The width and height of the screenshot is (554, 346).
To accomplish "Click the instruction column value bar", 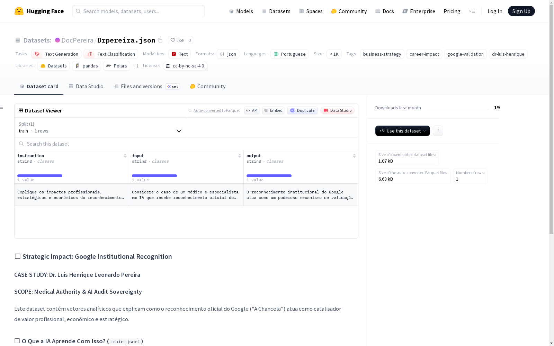I will [40, 176].
